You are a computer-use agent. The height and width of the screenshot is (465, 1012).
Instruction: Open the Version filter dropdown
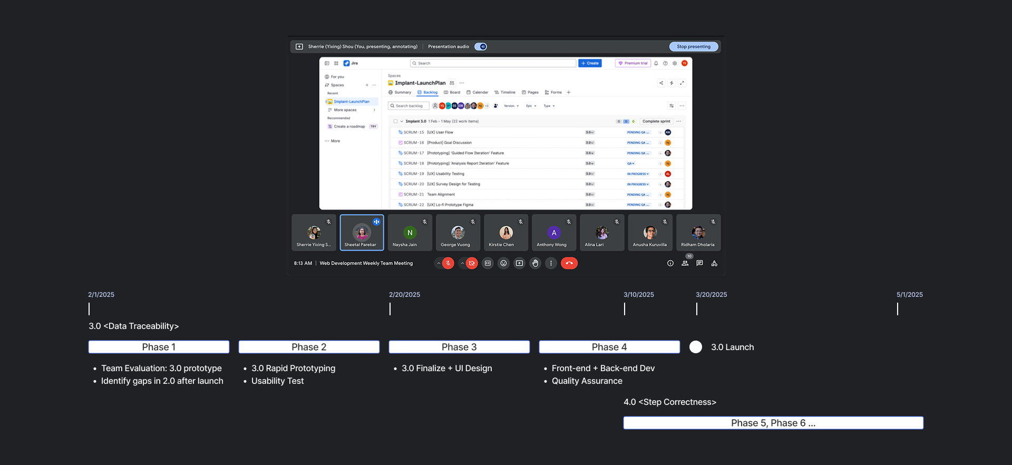click(x=511, y=106)
